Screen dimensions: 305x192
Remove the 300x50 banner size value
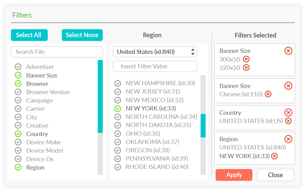click(246, 59)
